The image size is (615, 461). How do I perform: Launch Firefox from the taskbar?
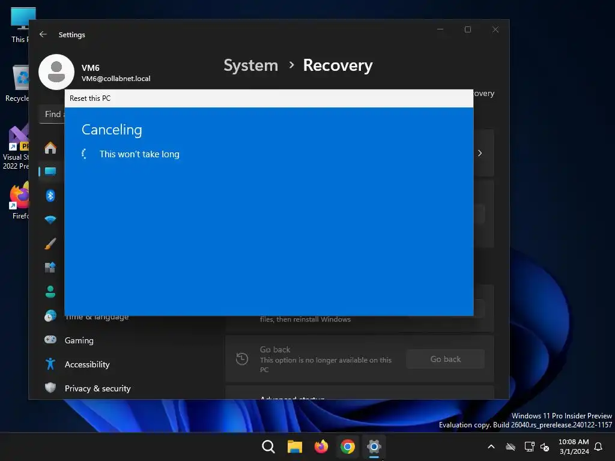click(x=321, y=447)
